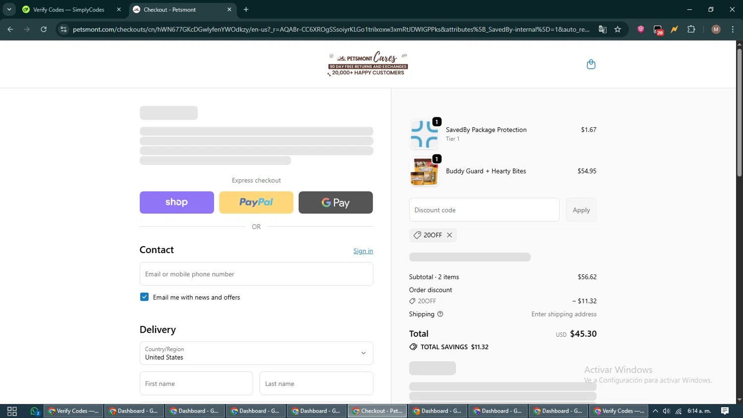The width and height of the screenshot is (743, 418).
Task: Go back to the previous page
Action: click(x=10, y=29)
